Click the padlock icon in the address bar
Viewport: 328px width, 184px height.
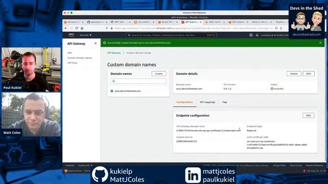(x=112, y=28)
